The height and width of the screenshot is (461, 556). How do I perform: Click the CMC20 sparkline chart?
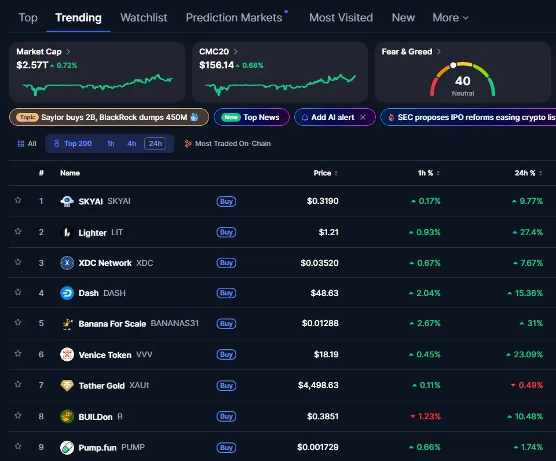(280, 85)
